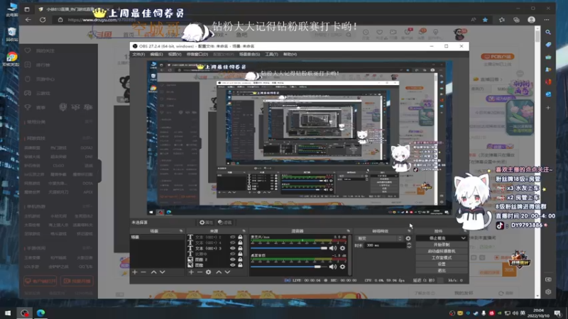Expand the arrow beside 停止推流

pos(464,238)
